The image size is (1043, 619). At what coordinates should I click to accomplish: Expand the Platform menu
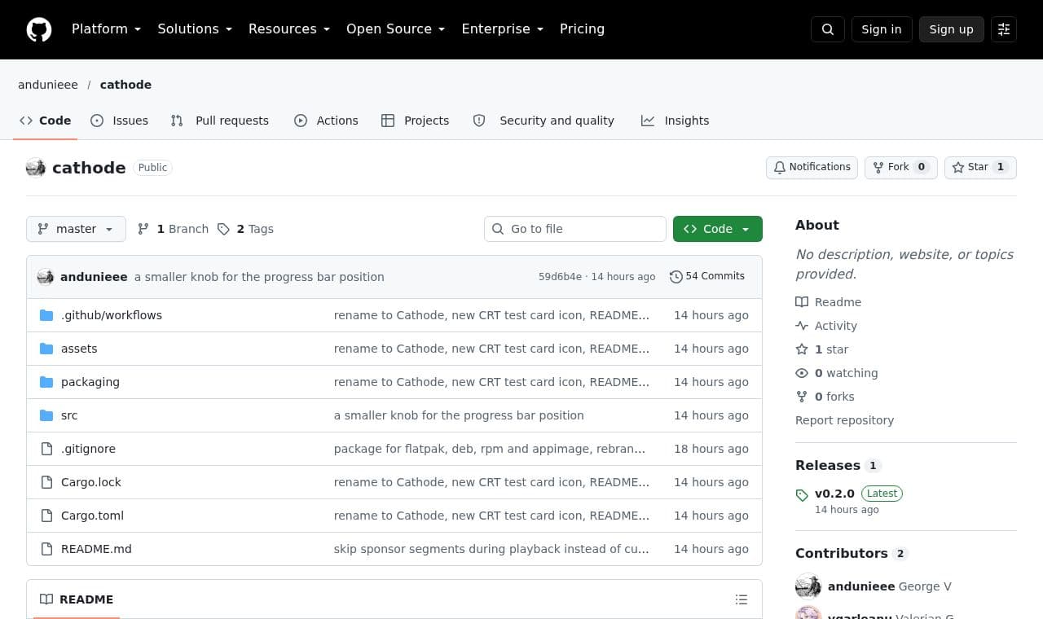click(106, 29)
